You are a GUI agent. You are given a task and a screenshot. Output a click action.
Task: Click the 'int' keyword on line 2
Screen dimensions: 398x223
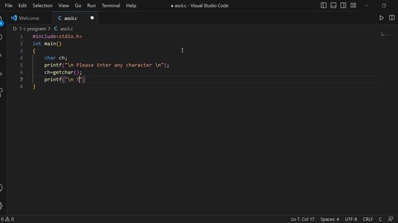37,44
